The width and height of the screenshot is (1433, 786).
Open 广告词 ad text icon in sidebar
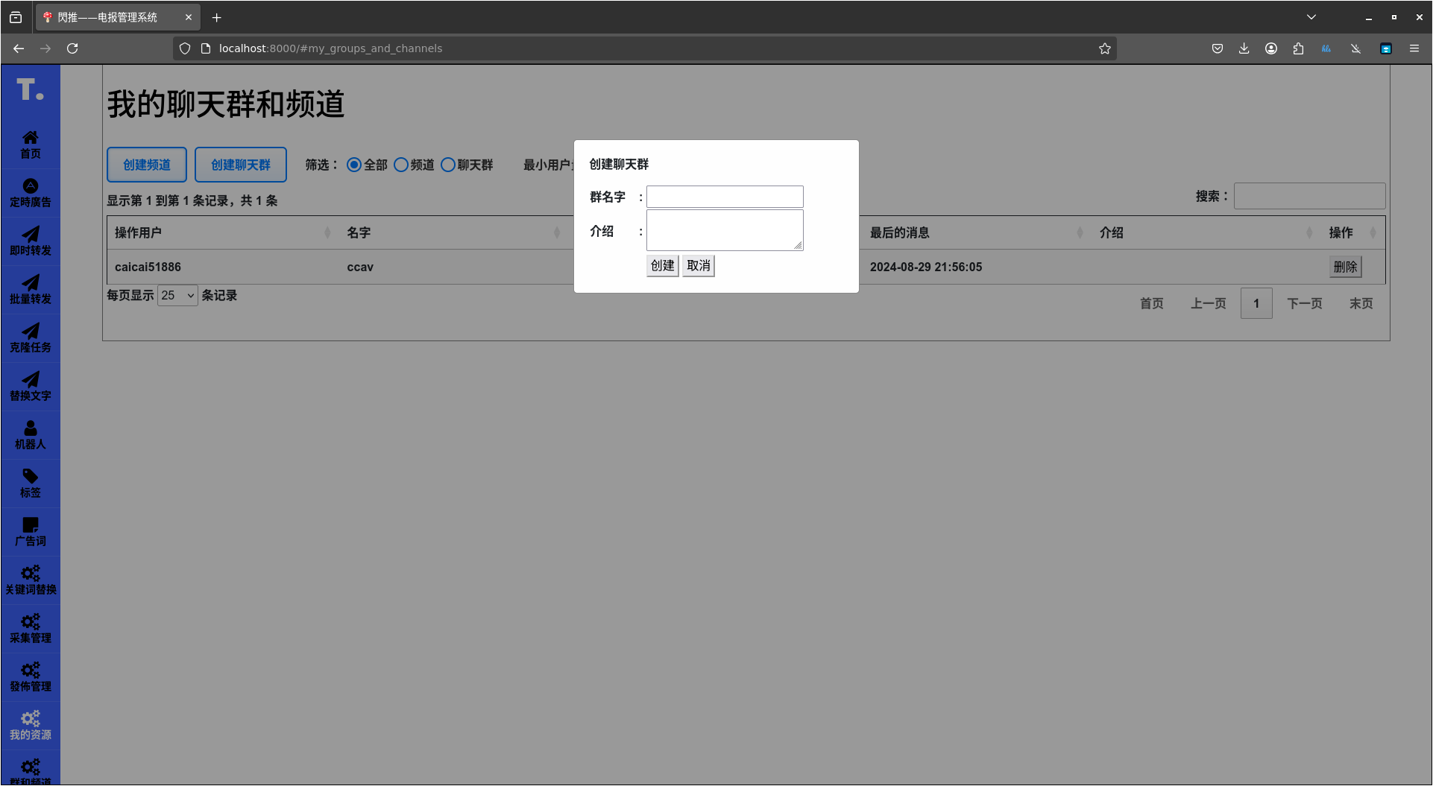31,531
